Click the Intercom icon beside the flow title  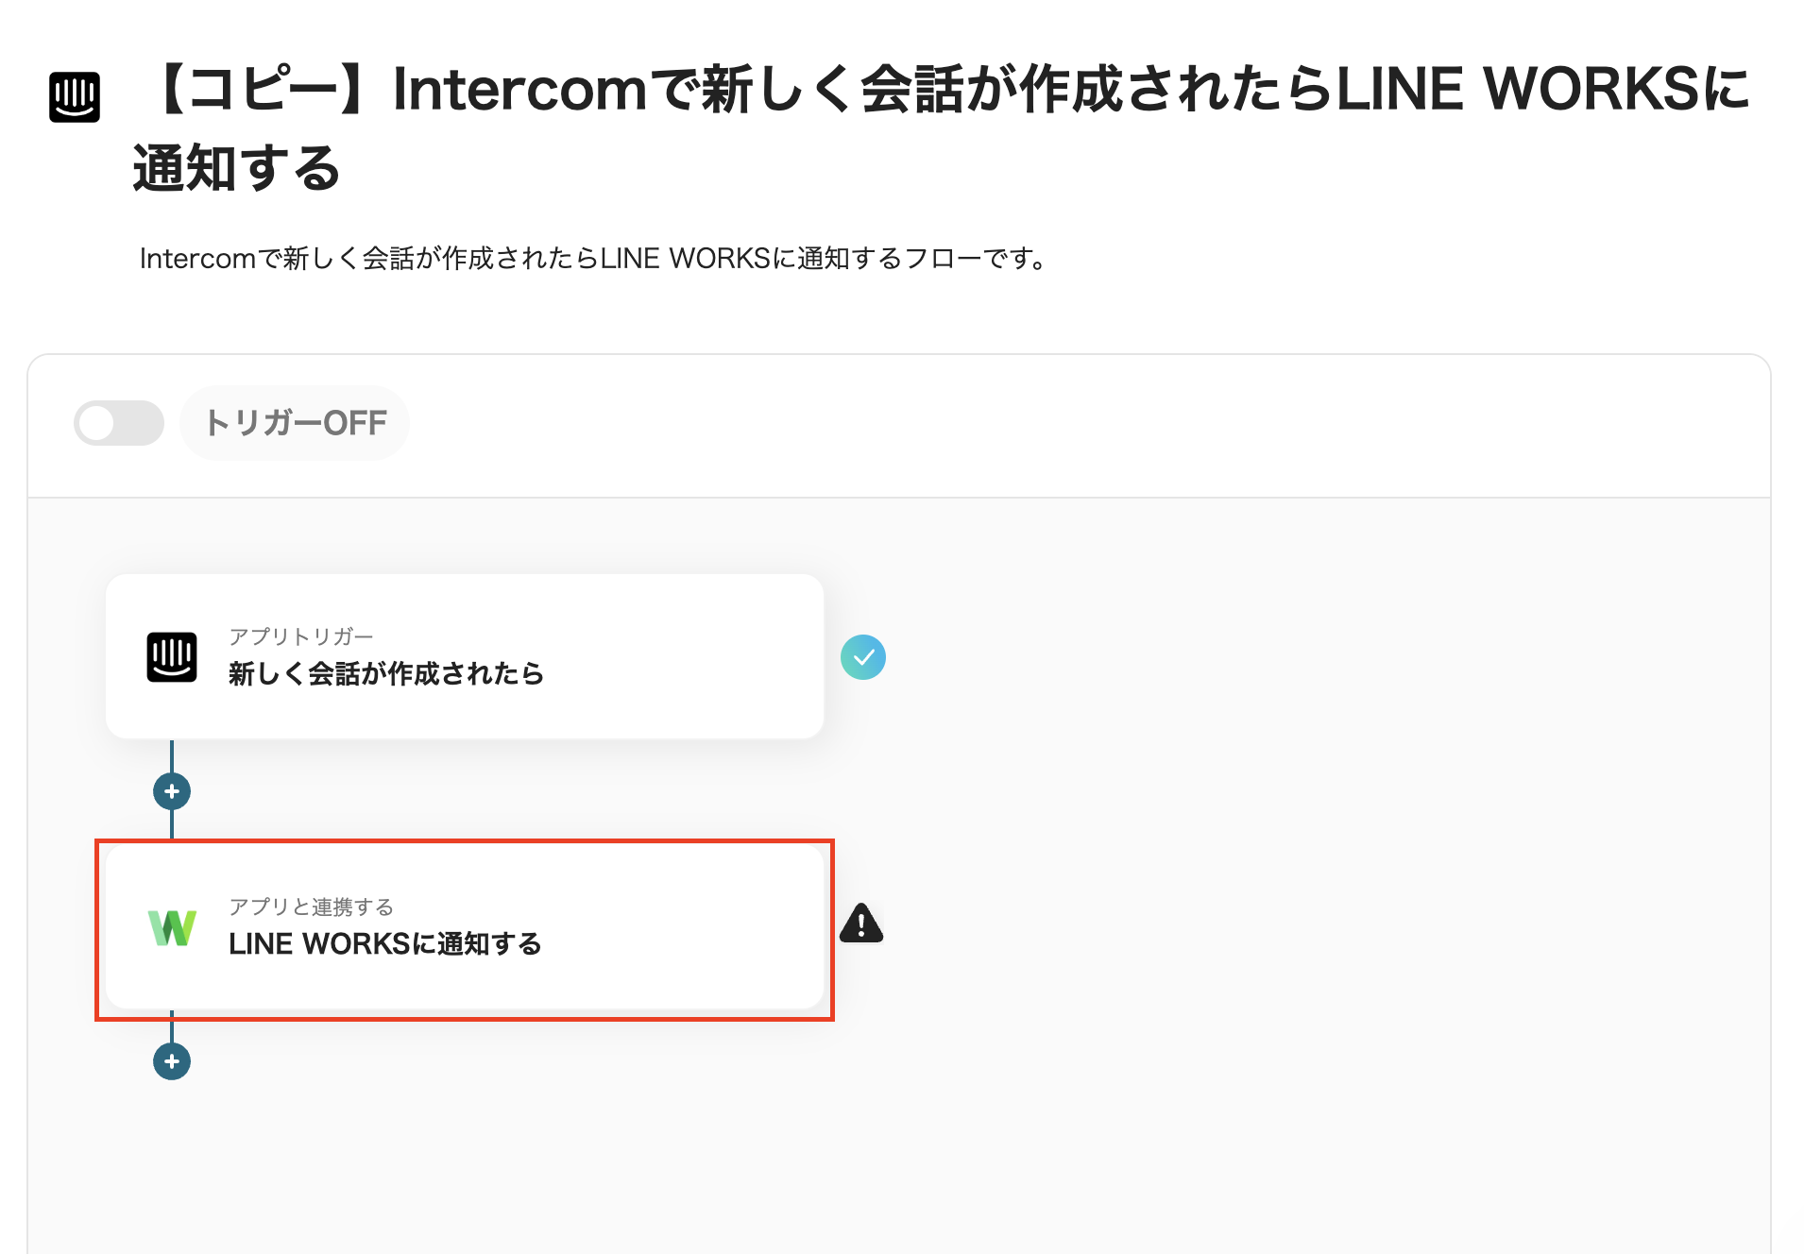75,97
